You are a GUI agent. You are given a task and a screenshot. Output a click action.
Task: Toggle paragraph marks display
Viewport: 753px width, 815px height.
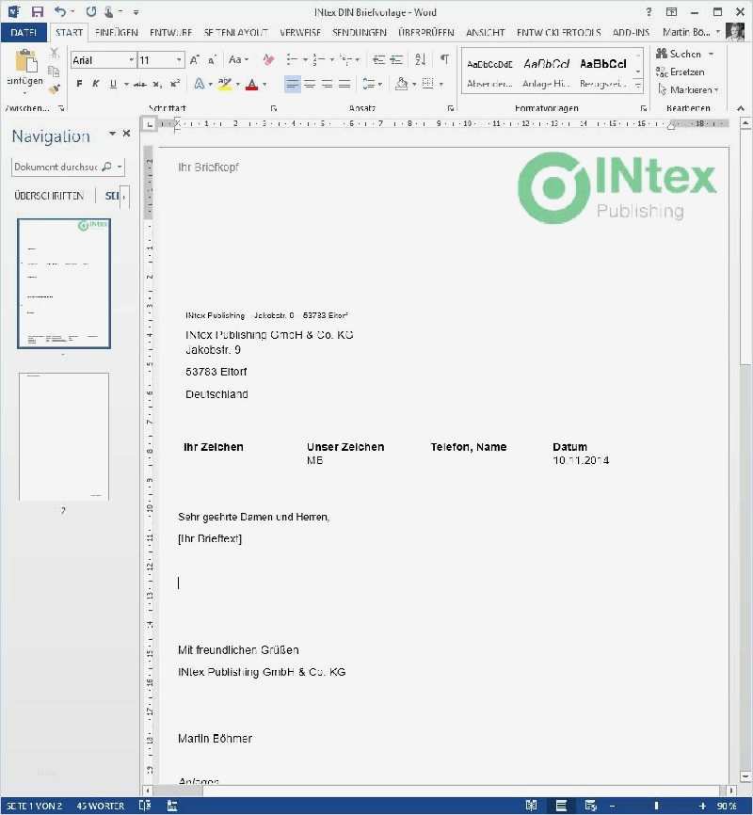pyautogui.click(x=444, y=59)
